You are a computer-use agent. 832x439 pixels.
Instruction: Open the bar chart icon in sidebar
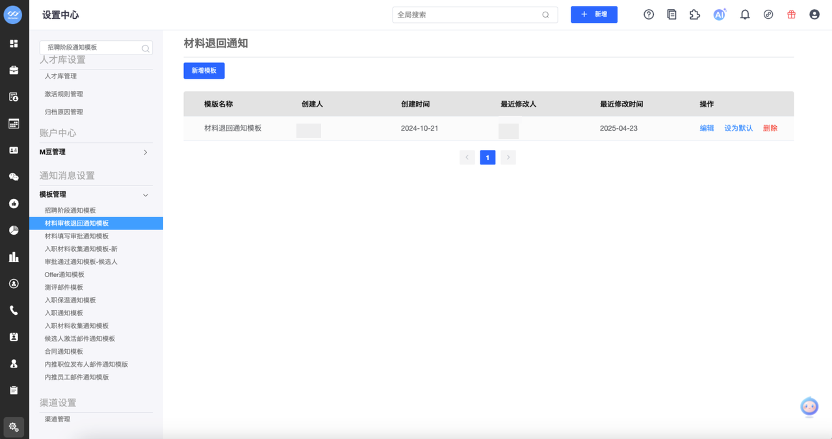pyautogui.click(x=14, y=257)
